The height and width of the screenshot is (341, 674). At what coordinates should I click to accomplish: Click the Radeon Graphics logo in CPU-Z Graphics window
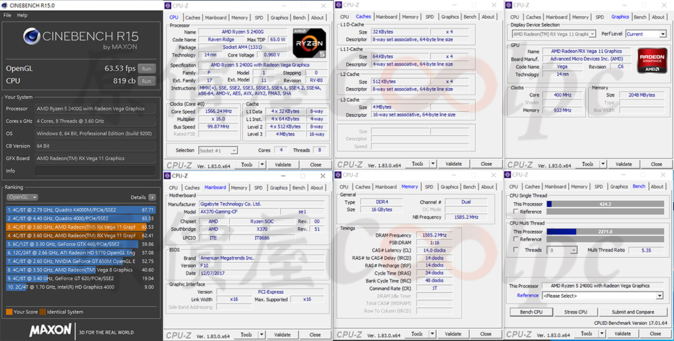[x=652, y=60]
